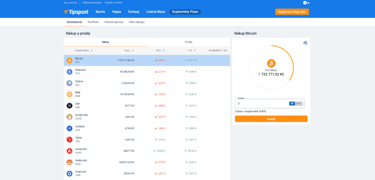The height and width of the screenshot is (180, 375).
Task: Click the Čas clock display in top bar
Action: 70,3
